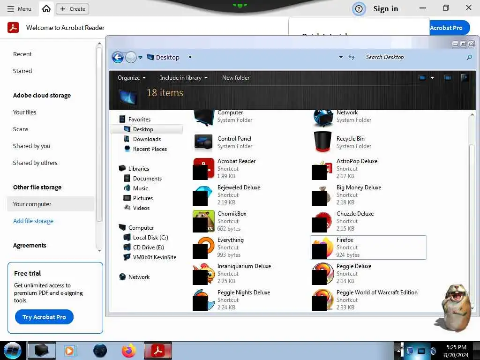The height and width of the screenshot is (360, 480).
Task: Select Recent Places in navigation tree
Action: pos(150,149)
